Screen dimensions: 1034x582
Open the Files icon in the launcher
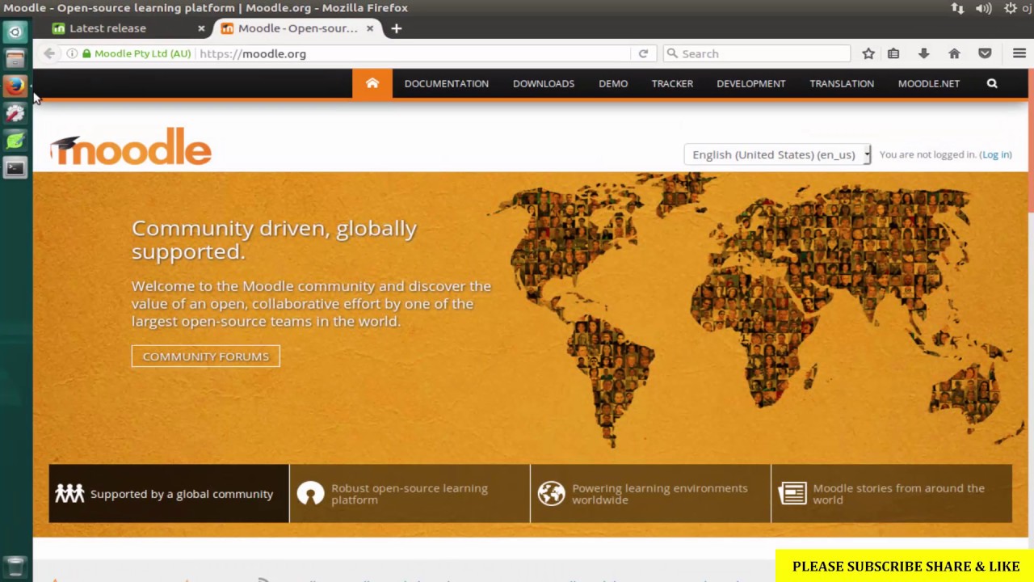pos(15,59)
